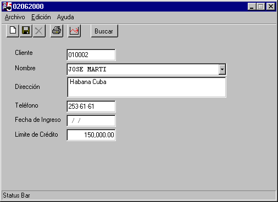
Task: Click the red chart arrow toolbar icon
Action: 74,31
